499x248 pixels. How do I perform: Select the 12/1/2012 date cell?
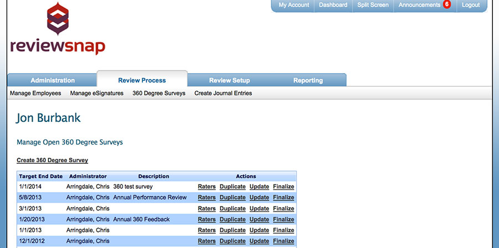[32, 241]
